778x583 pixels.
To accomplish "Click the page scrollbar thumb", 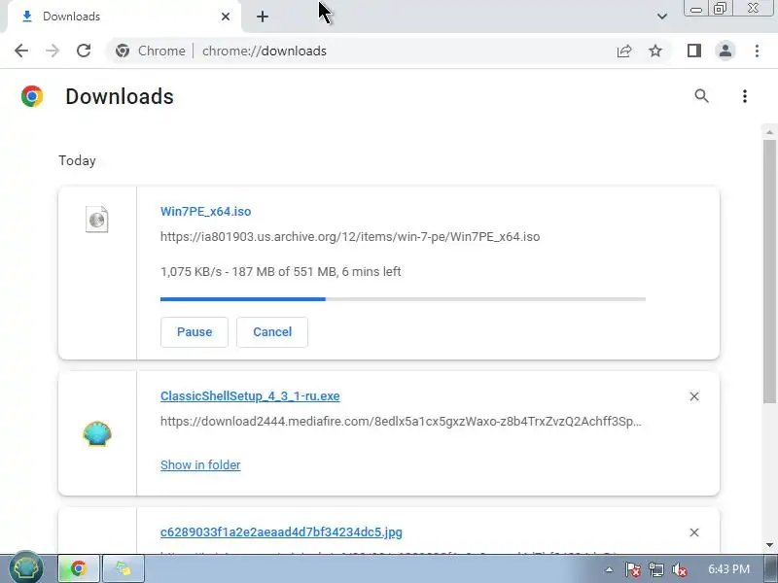I will pos(769,271).
